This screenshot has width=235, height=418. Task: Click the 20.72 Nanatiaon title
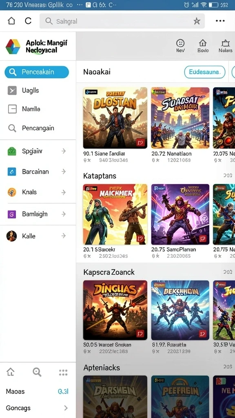[x=171, y=154]
